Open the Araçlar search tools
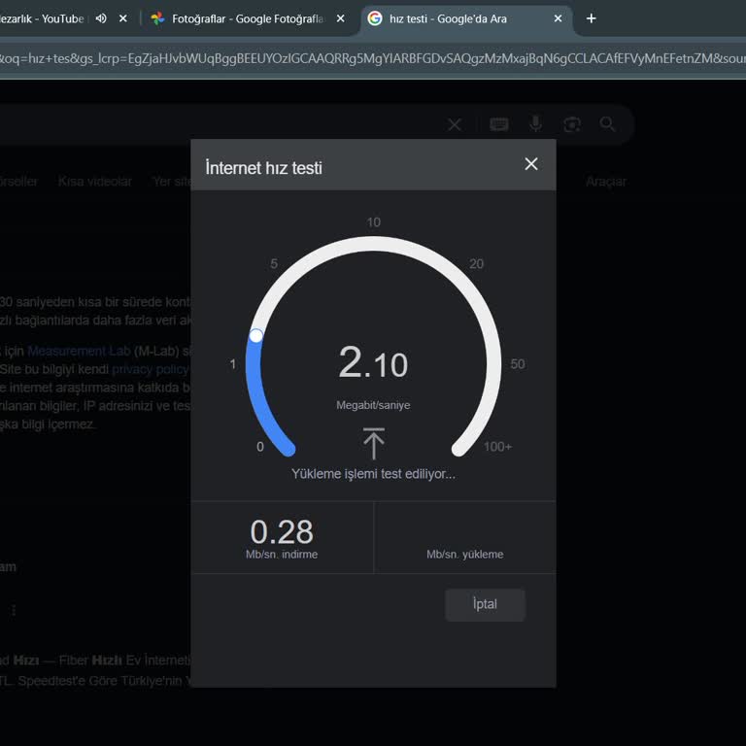This screenshot has width=746, height=746. click(606, 182)
